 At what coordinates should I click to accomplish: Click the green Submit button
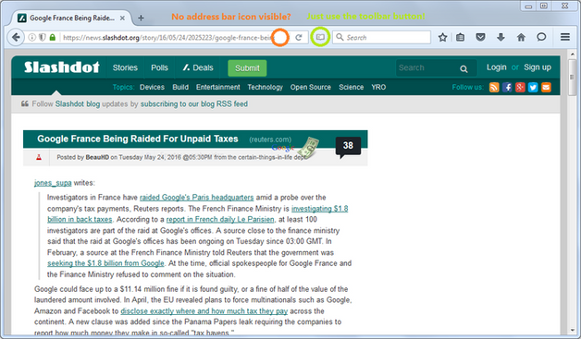pyautogui.click(x=247, y=68)
